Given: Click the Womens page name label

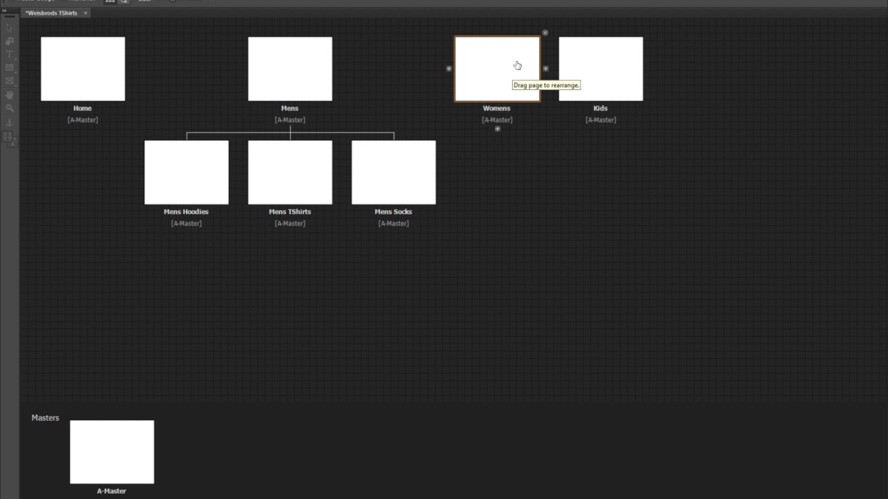Looking at the screenshot, I should (x=497, y=108).
